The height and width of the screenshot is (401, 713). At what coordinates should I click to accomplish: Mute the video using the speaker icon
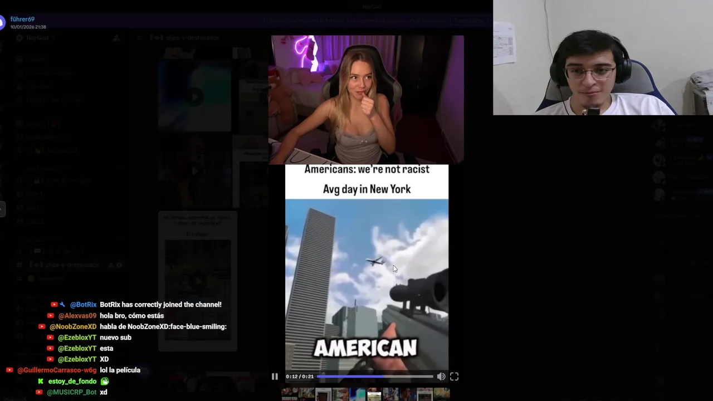[x=441, y=376]
